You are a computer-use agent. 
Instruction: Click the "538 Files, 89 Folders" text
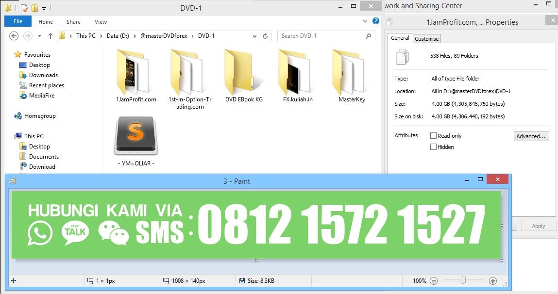(x=454, y=56)
